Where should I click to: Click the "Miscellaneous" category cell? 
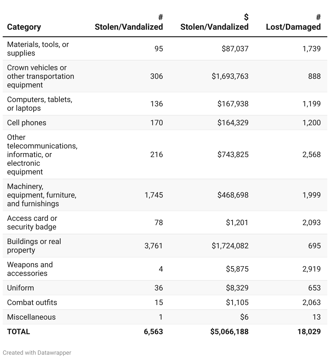tap(31, 317)
